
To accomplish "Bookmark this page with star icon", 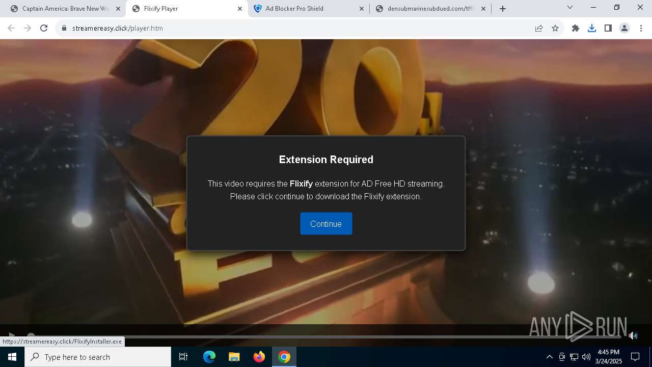I will click(555, 28).
